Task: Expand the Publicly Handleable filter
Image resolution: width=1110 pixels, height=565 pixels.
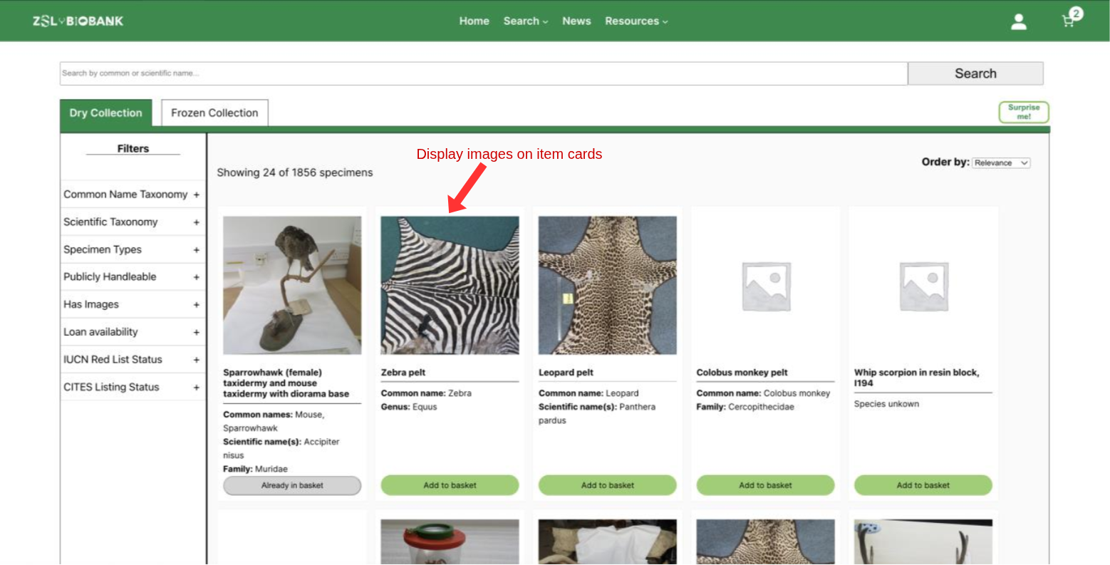Action: [133, 277]
